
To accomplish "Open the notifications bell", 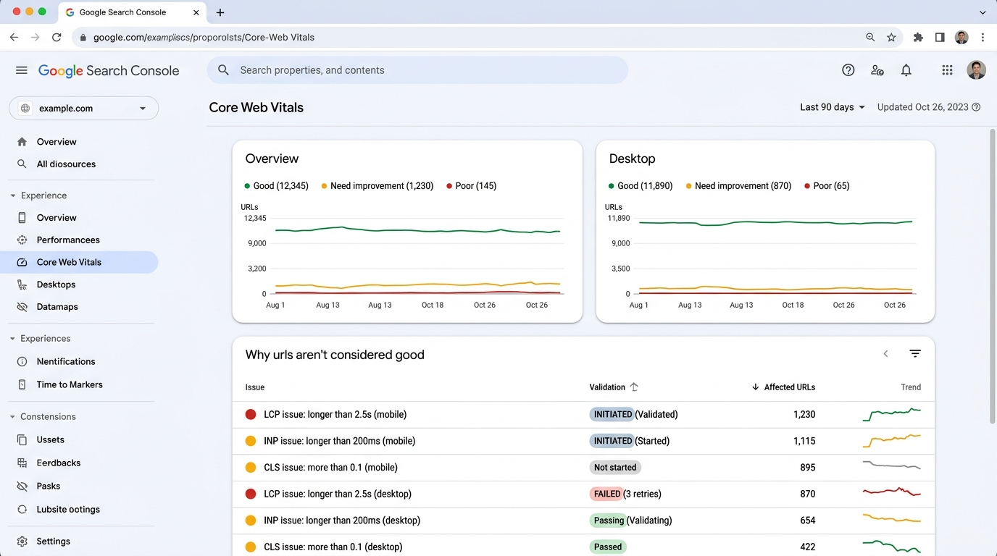I will coord(906,70).
